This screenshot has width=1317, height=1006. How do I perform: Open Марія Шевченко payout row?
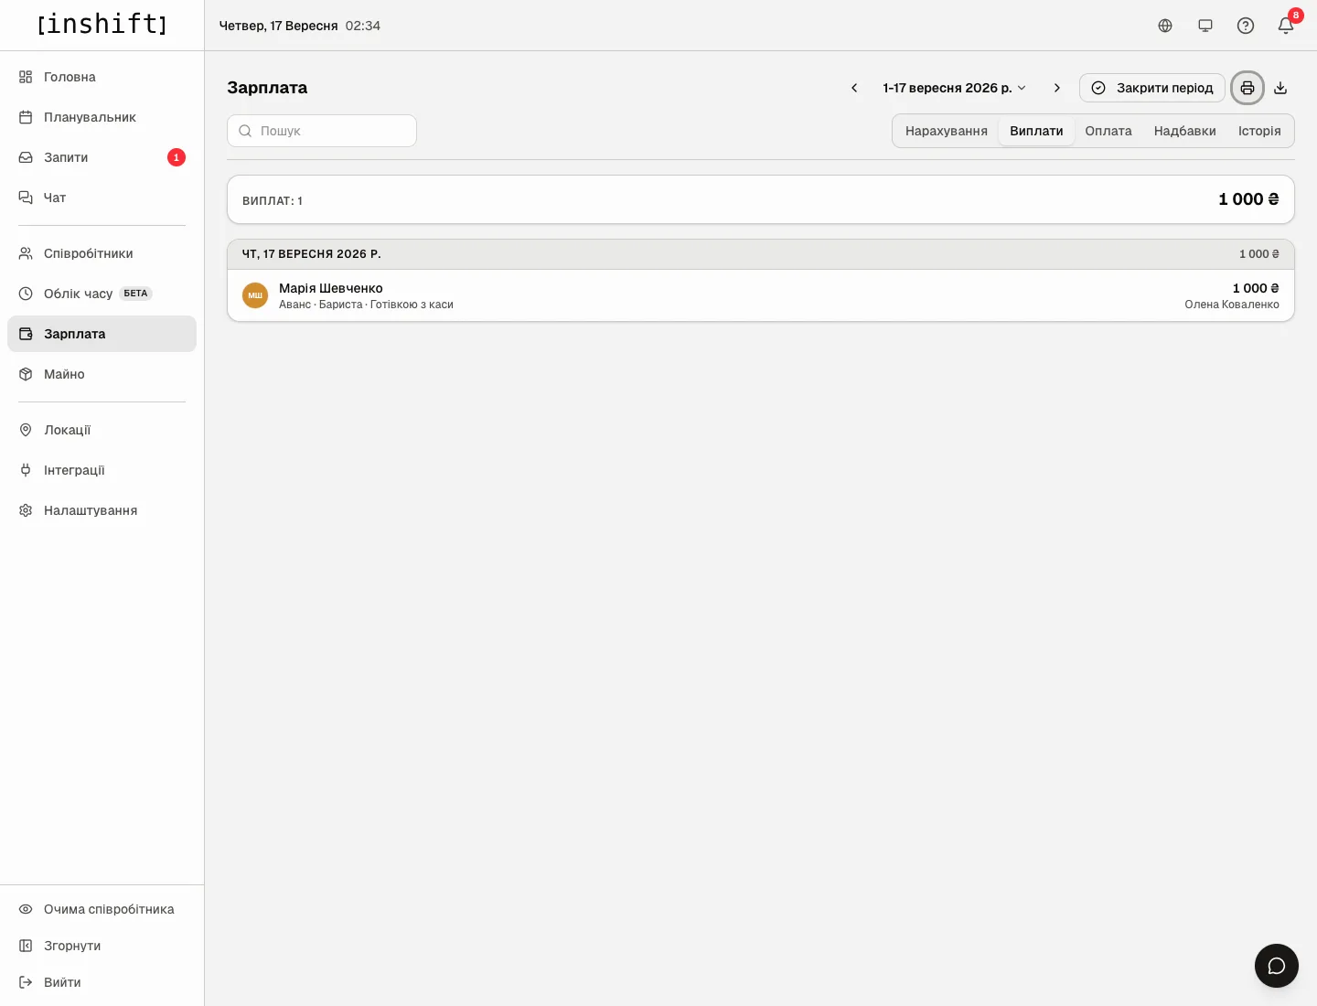pyautogui.click(x=761, y=295)
